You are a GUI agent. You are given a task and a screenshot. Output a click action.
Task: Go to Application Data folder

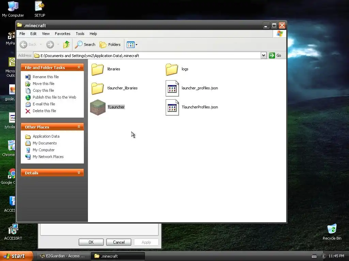coord(46,136)
